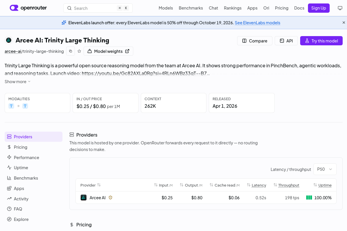The height and width of the screenshot is (231, 347).
Task: Click the text output modality icon
Action: pos(25,106)
